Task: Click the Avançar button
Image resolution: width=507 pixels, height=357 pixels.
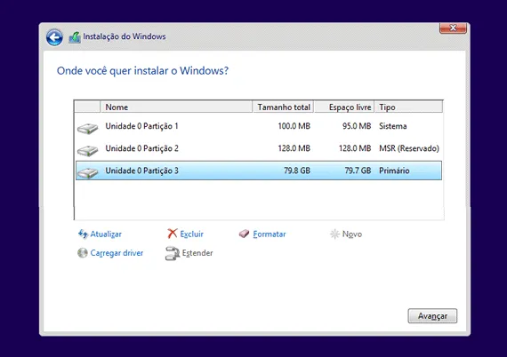Action: coord(432,315)
